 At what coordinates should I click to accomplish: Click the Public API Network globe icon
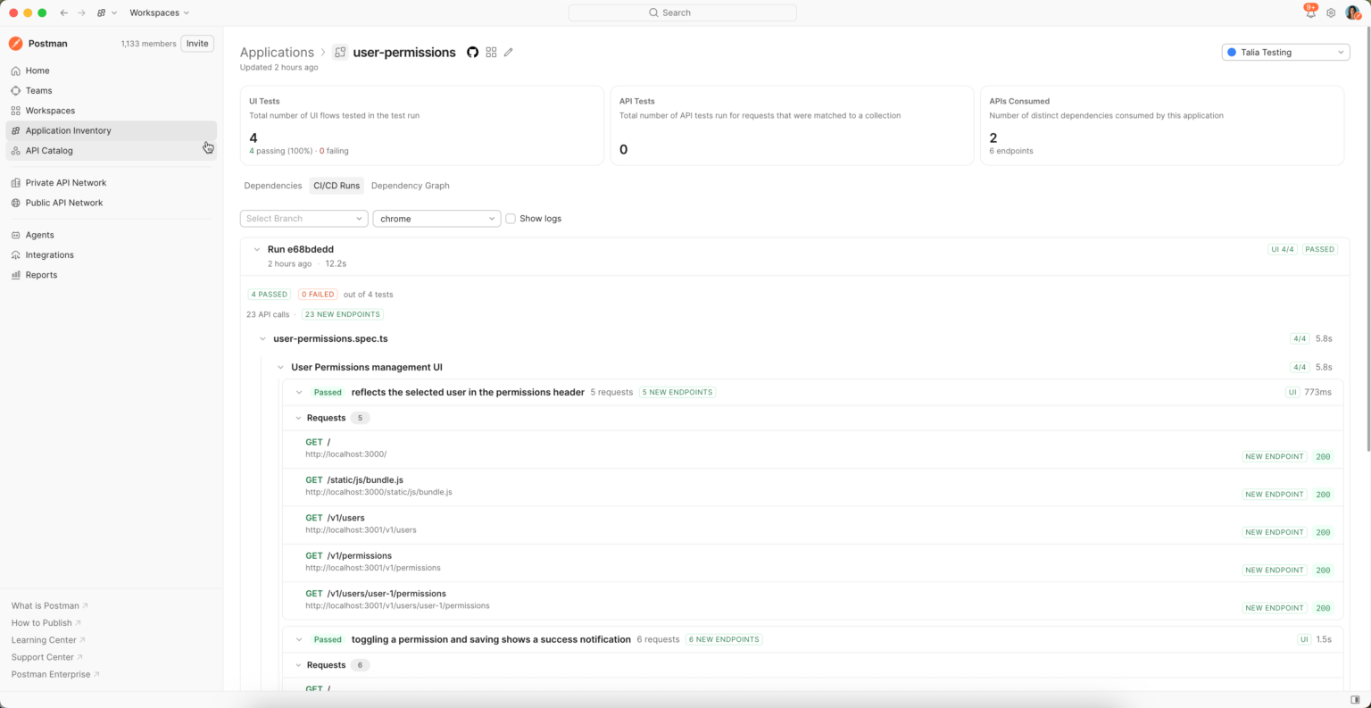pos(15,203)
